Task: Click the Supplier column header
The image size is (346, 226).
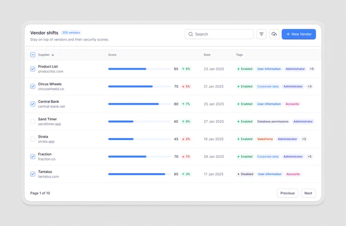Action: [44, 55]
